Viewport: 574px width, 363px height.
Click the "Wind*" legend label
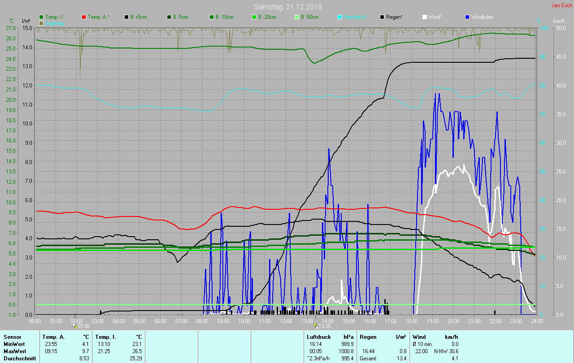pyautogui.click(x=435, y=17)
